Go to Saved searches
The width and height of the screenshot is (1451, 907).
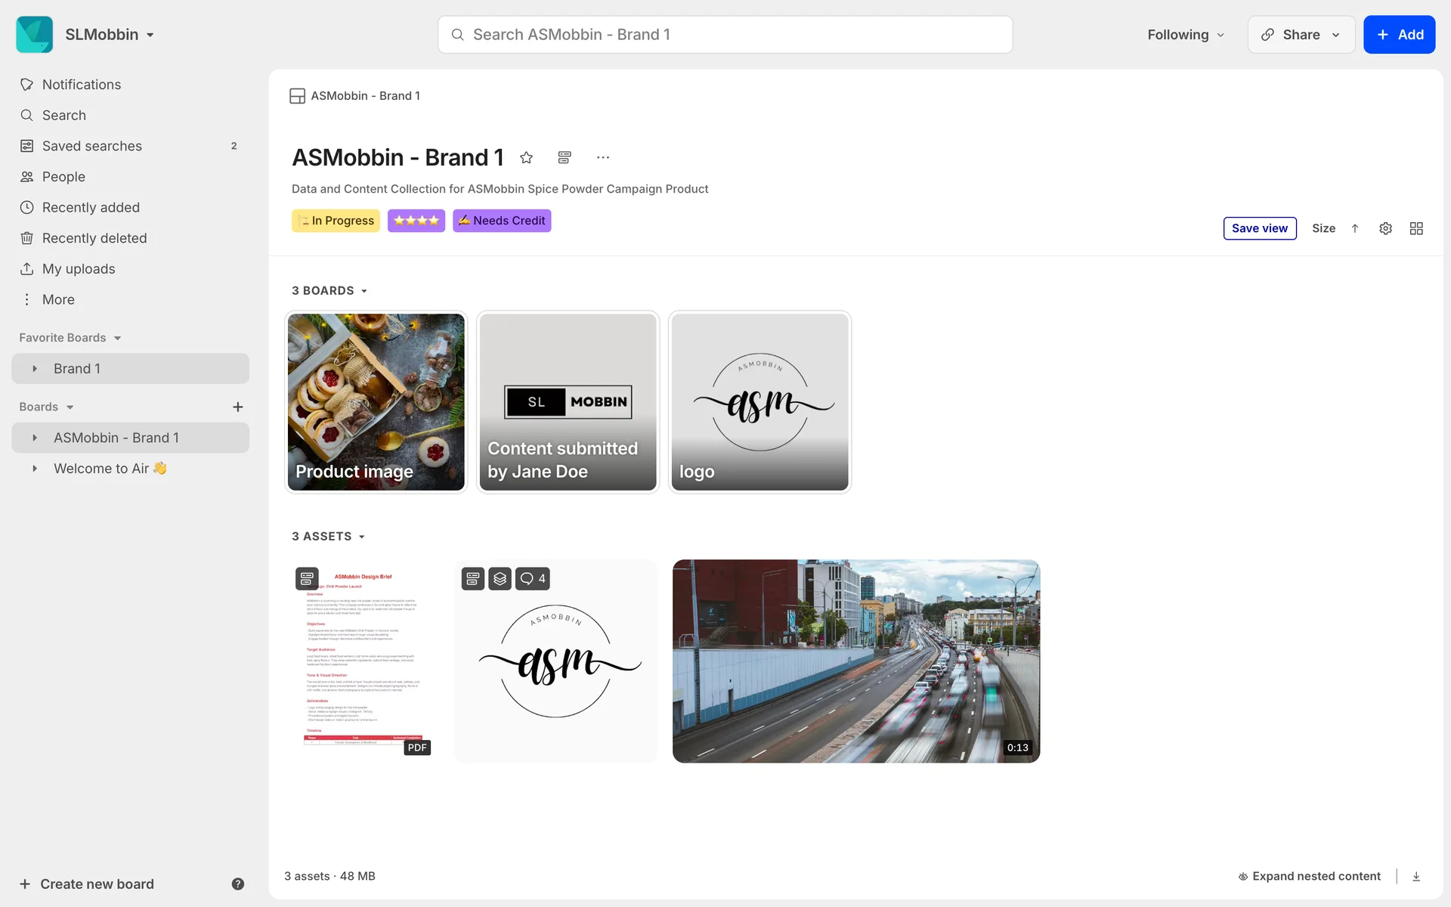[92, 146]
